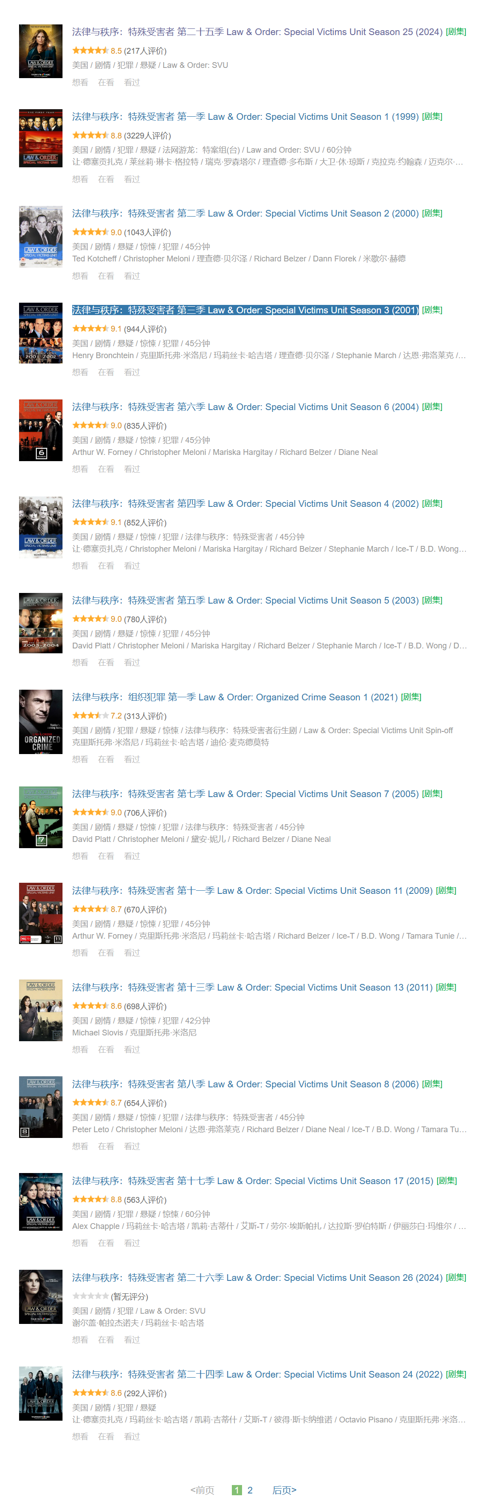This screenshot has width=477, height=1505.
Task: Open Season 25 poster thumbnail
Action: click(40, 51)
